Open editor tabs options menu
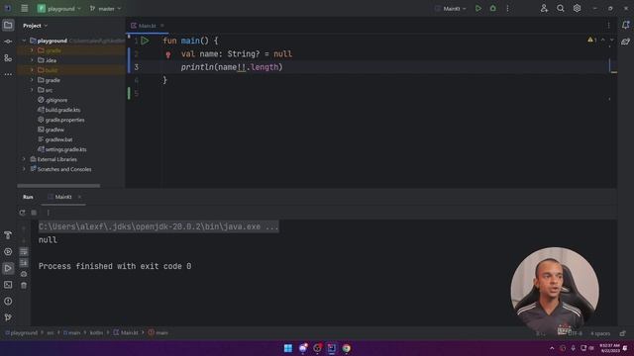This screenshot has width=634, height=356. (608, 26)
